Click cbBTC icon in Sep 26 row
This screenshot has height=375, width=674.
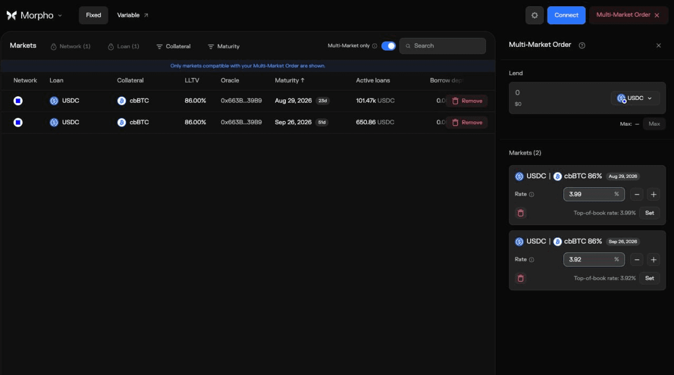[122, 122]
